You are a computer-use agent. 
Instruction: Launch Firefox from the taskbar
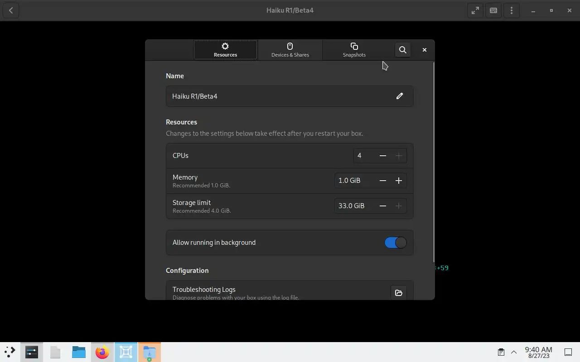click(102, 352)
